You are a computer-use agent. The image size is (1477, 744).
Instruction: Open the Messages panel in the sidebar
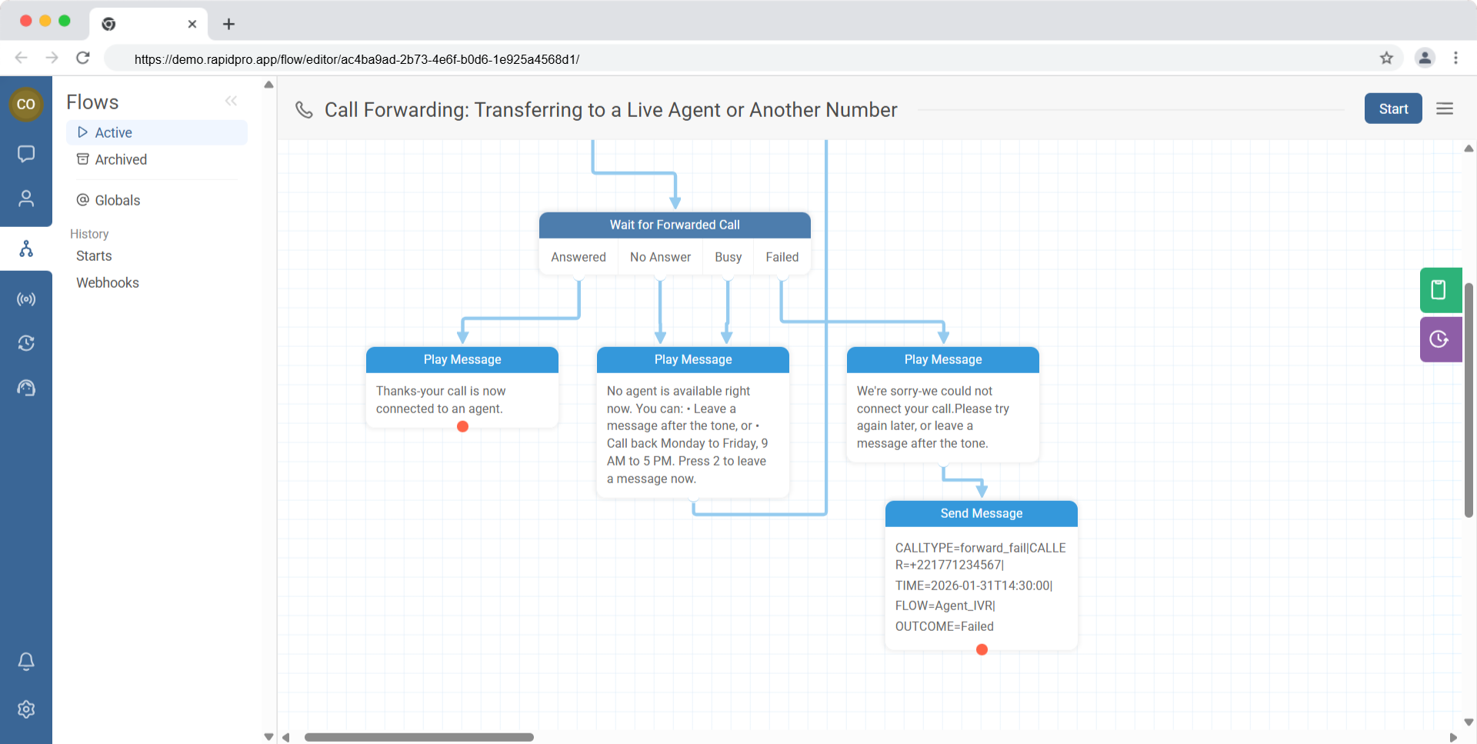[26, 154]
